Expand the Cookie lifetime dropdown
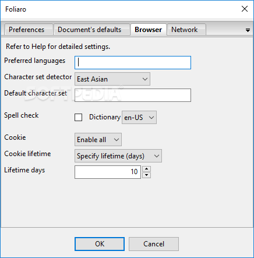This screenshot has height=258, width=254. click(118, 156)
